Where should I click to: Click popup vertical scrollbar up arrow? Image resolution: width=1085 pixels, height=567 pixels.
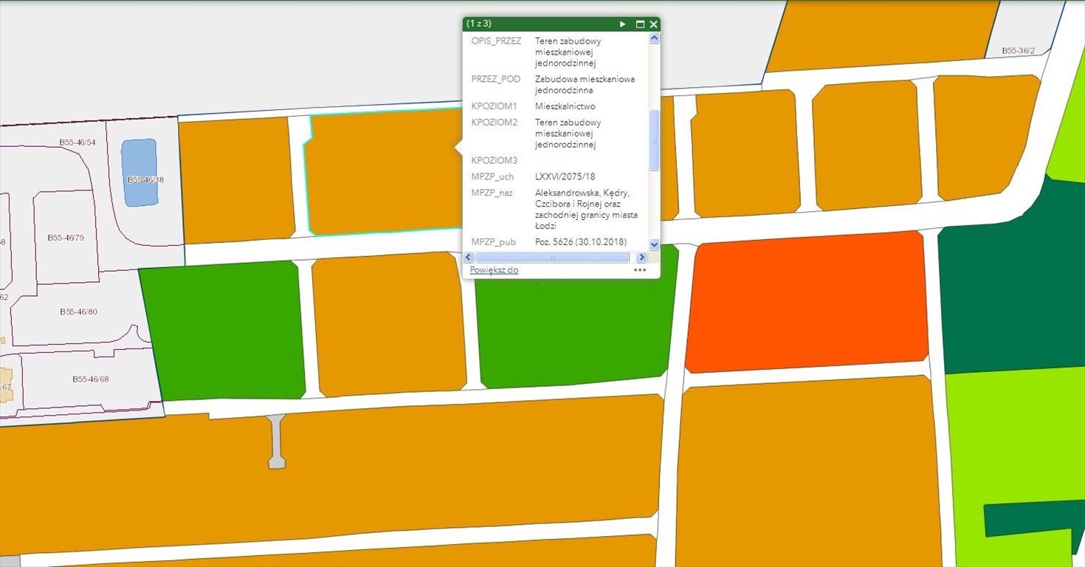(x=654, y=38)
